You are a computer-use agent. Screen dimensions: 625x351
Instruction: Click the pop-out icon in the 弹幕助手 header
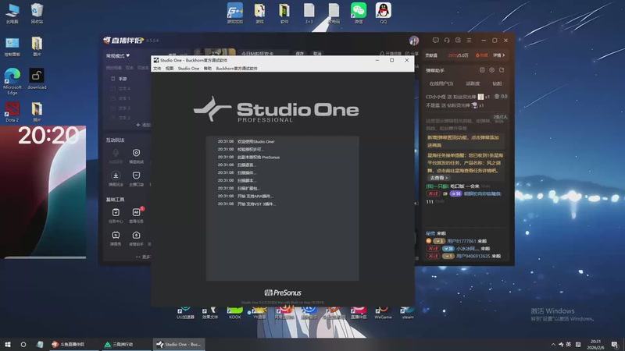[x=502, y=70]
